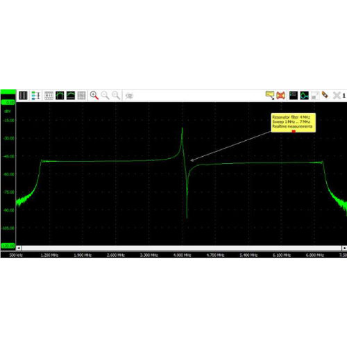Open the channel spacing layout icon
347x347 pixels.
point(36,95)
